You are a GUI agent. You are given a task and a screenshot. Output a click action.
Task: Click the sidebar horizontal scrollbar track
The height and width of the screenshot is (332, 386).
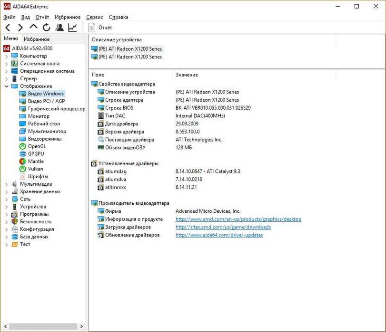[x=43, y=326]
